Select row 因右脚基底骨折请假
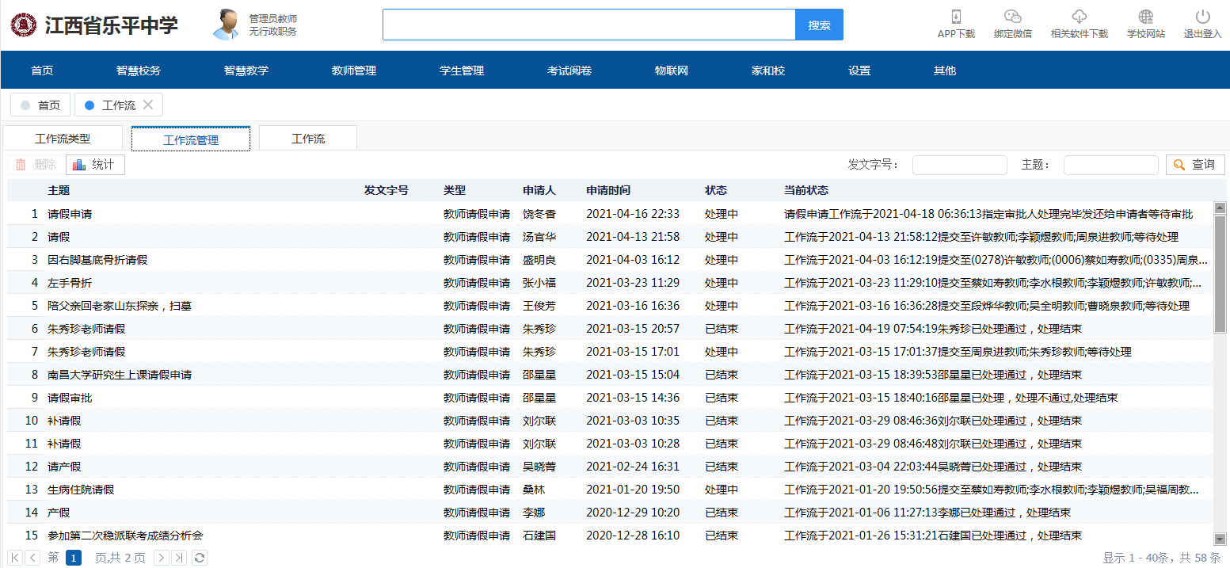The image size is (1230, 568). click(x=610, y=260)
